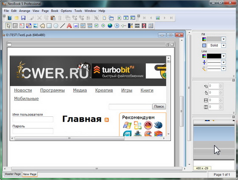The width and height of the screenshot is (238, 180).
Task: Open the Программы link
Action: coord(52,90)
